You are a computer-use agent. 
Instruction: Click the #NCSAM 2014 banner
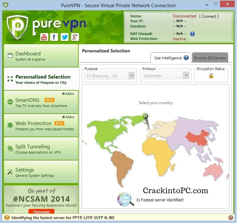point(41,199)
